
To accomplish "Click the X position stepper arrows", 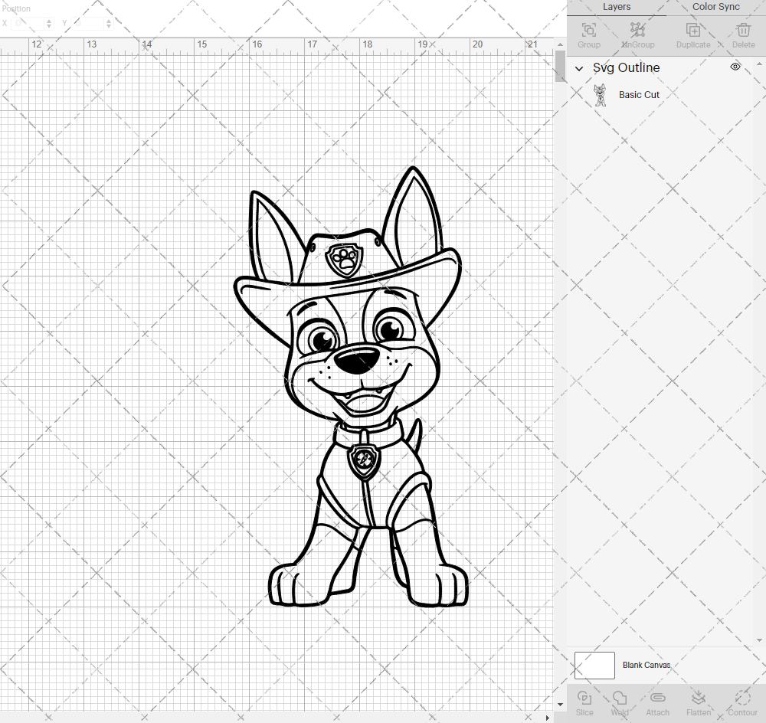I will click(49, 23).
